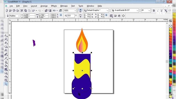This screenshot has height=99, width=176.
Task: Click the Open file icon
Action: (x=10, y=10)
